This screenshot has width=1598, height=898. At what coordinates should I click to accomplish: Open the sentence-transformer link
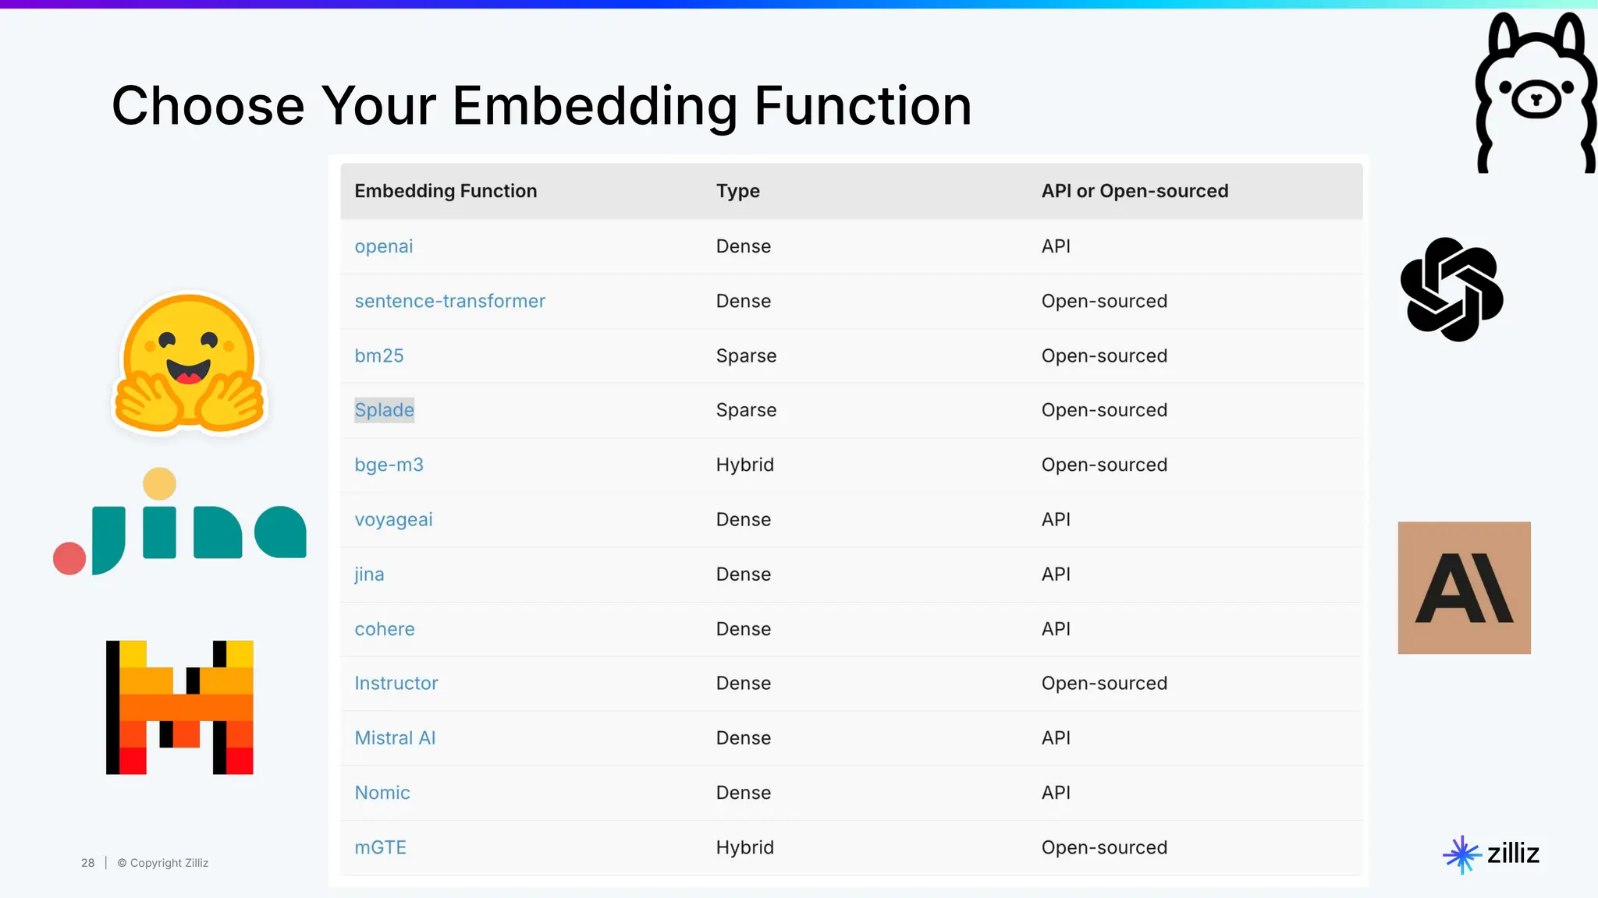pos(449,301)
